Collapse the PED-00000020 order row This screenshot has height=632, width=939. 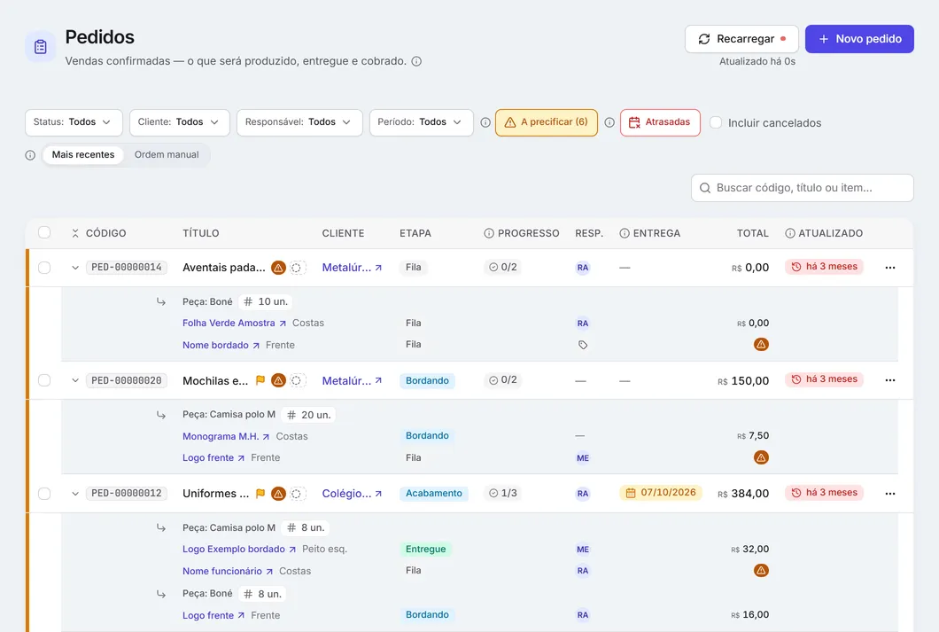[75, 380]
